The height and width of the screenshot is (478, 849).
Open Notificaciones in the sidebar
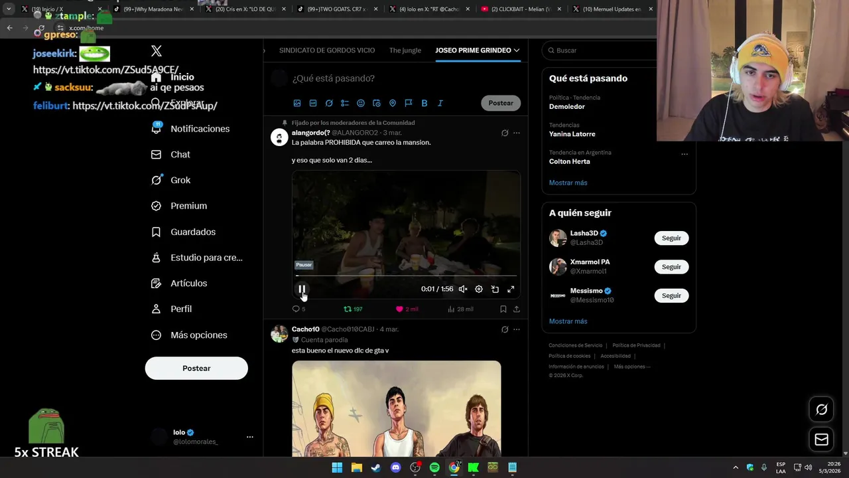(x=190, y=129)
